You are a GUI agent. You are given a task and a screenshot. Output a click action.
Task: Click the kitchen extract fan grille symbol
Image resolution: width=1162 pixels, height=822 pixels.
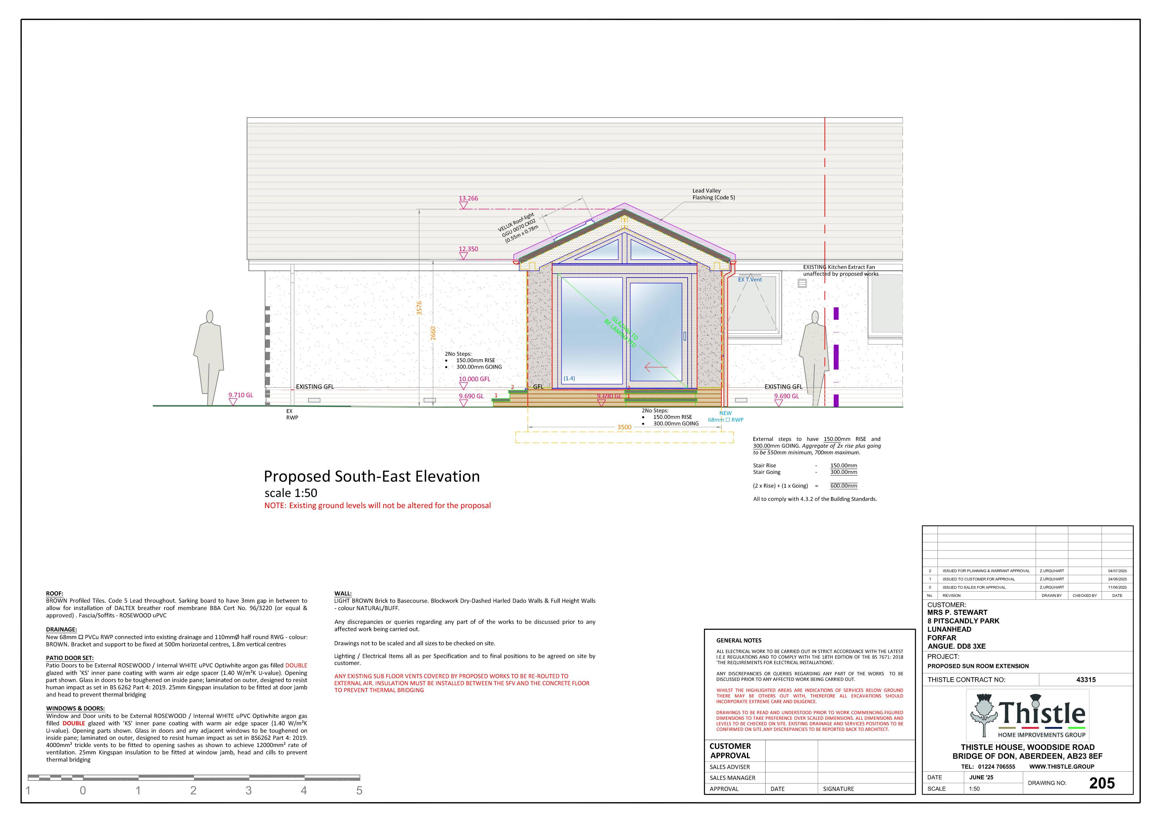pos(802,284)
